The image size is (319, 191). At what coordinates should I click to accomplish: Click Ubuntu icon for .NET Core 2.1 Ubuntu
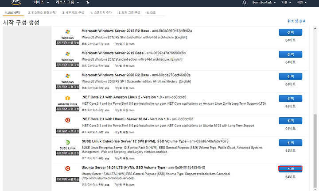[x=67, y=120]
